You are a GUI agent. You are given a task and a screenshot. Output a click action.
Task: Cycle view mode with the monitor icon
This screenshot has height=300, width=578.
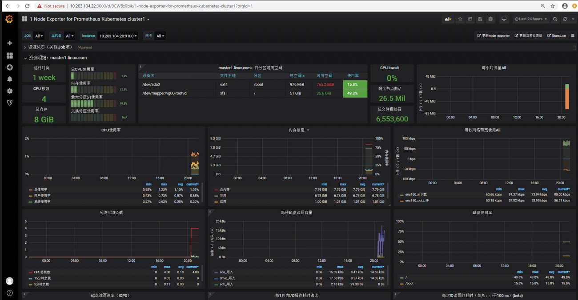(x=504, y=19)
